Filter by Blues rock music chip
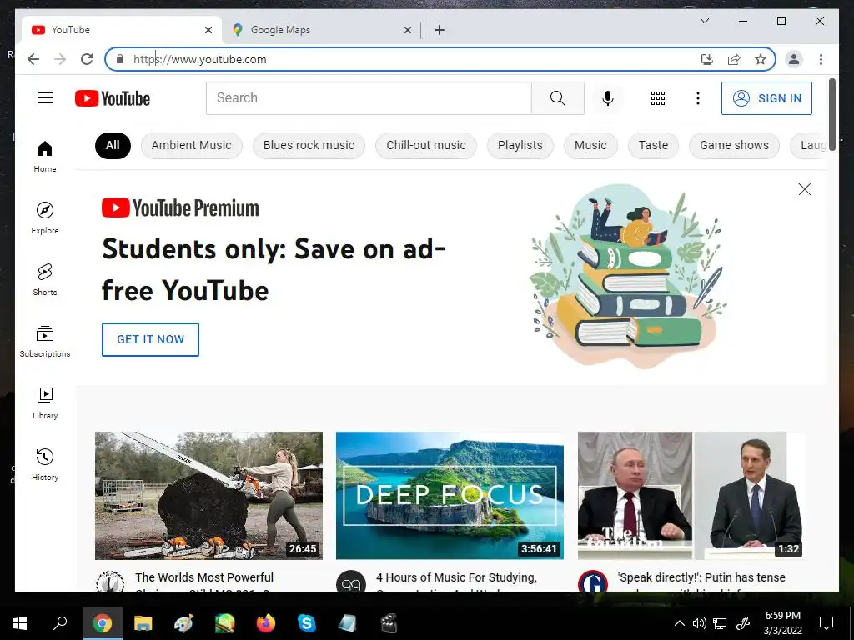Viewport: 854px width, 640px height. (x=309, y=145)
